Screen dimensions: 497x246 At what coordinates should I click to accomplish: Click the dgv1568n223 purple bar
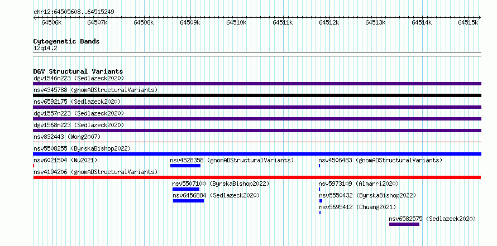coord(257,131)
